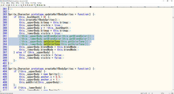Click the 挿入 insert mode indicator in status bar
The image size is (174, 94).
click(x=172, y=93)
